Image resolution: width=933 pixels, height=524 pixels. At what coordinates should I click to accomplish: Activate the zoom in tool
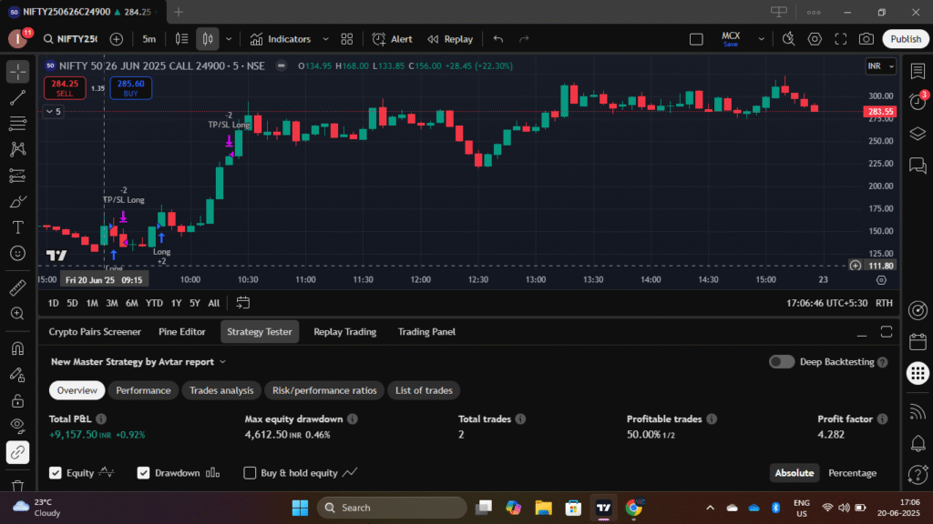(18, 314)
